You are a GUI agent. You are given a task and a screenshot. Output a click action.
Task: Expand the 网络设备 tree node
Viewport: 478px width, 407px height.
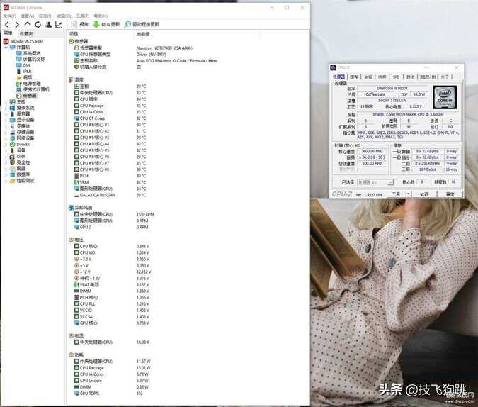click(6, 138)
